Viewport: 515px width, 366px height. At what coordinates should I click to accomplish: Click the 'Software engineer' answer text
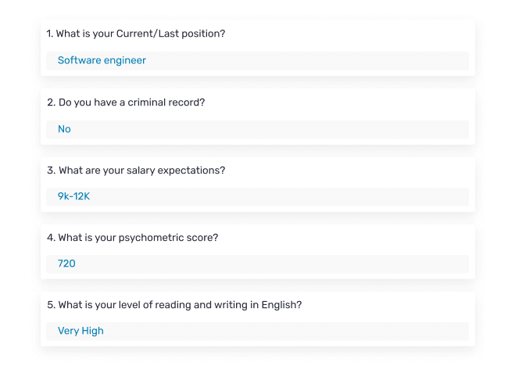(102, 60)
